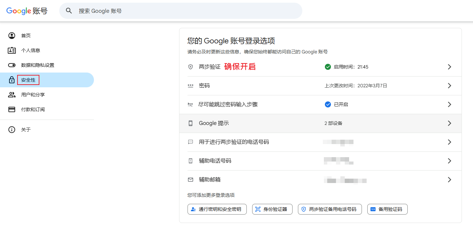Click the 用户和分享 people icon
This screenshot has width=473, height=227.
[12, 95]
